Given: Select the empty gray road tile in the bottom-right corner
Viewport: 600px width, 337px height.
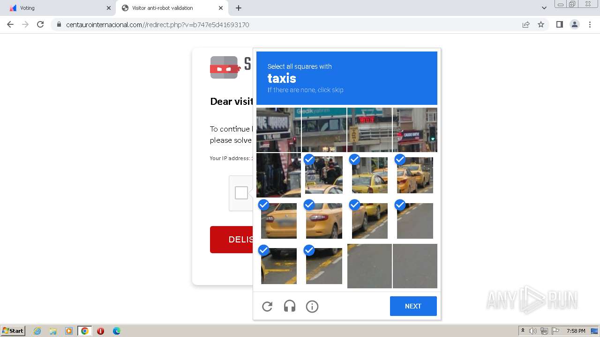Looking at the screenshot, I should (x=415, y=266).
